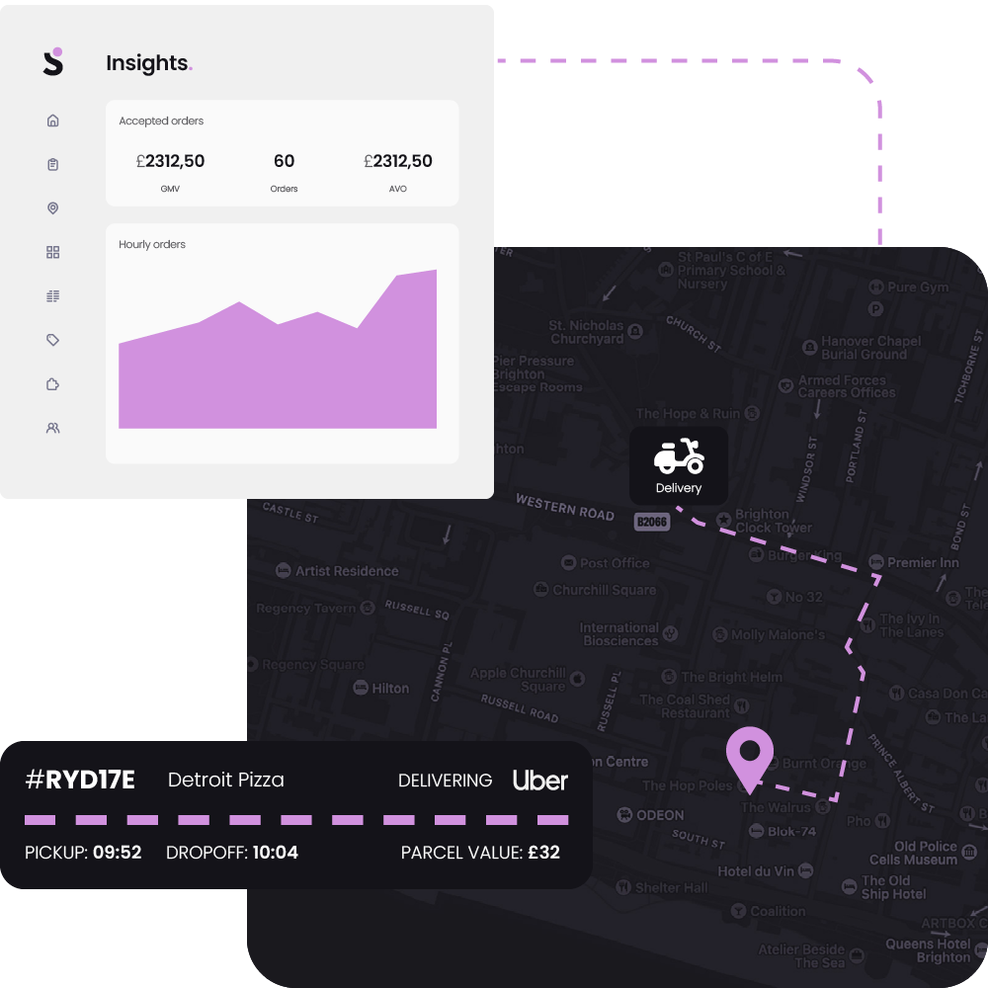Click order ID #RYD17E
This screenshot has width=988, height=988.
pyautogui.click(x=80, y=780)
